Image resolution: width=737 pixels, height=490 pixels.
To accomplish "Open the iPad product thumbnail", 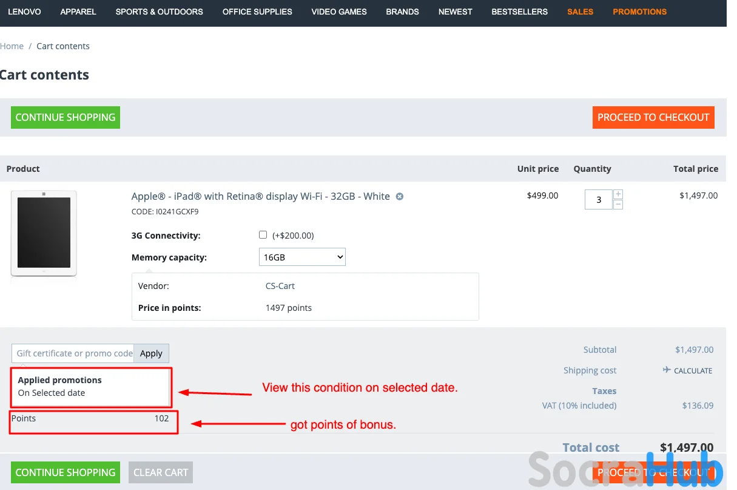I will (44, 234).
